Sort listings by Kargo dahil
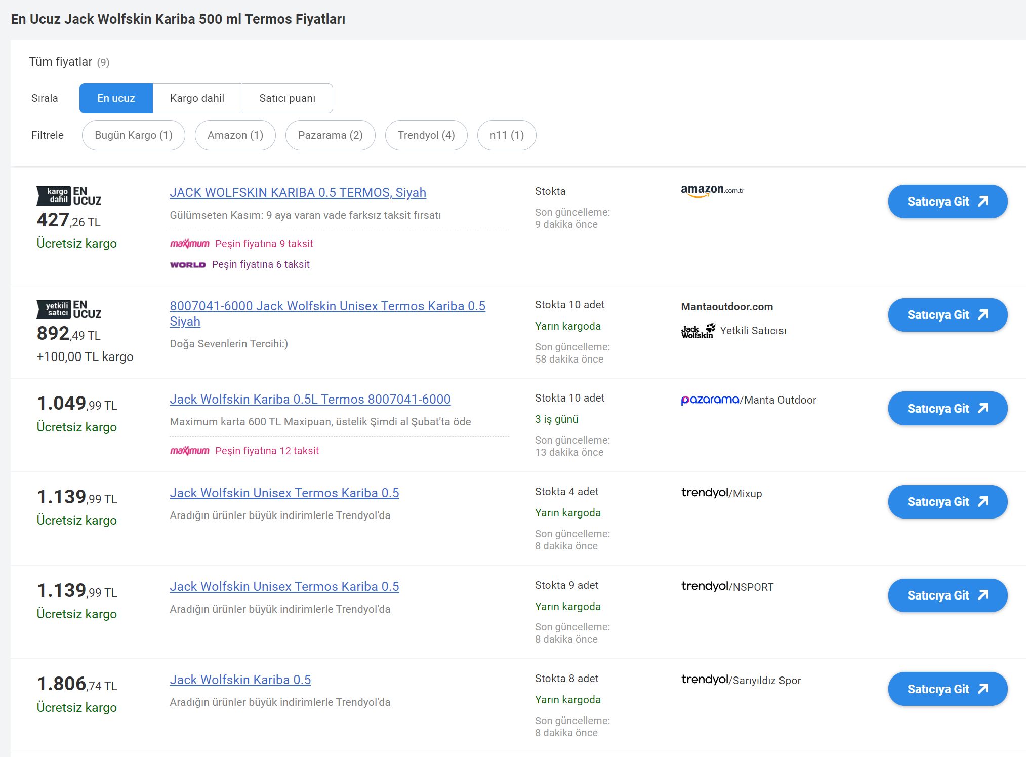This screenshot has width=1026, height=757. tap(197, 98)
